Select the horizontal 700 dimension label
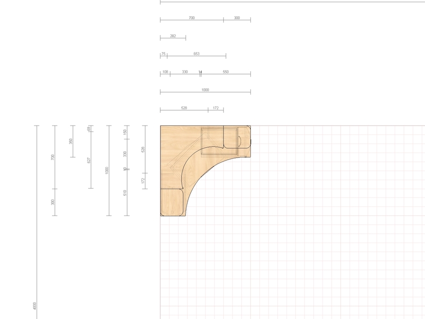425x319 pixels. 192,18
